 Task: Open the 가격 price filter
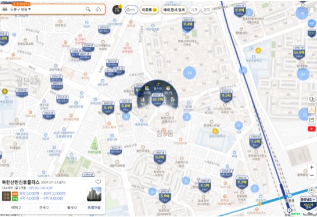[x=194, y=9]
